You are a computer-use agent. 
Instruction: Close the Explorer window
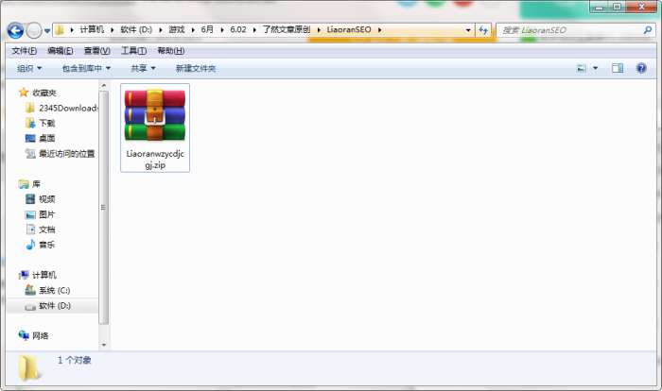click(641, 7)
